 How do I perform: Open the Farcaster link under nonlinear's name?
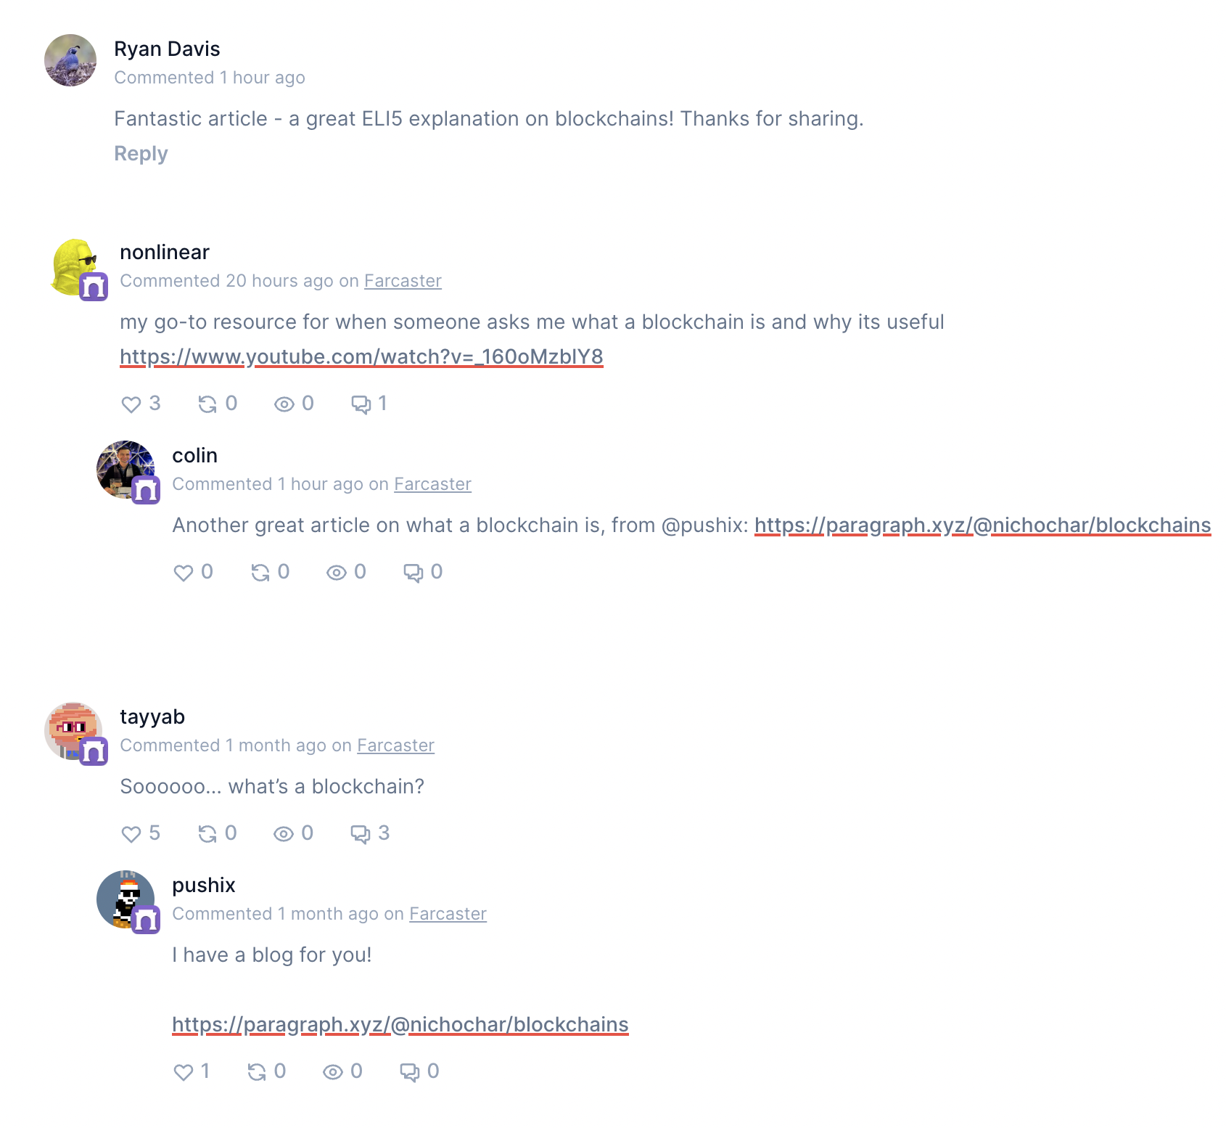pyautogui.click(x=403, y=281)
